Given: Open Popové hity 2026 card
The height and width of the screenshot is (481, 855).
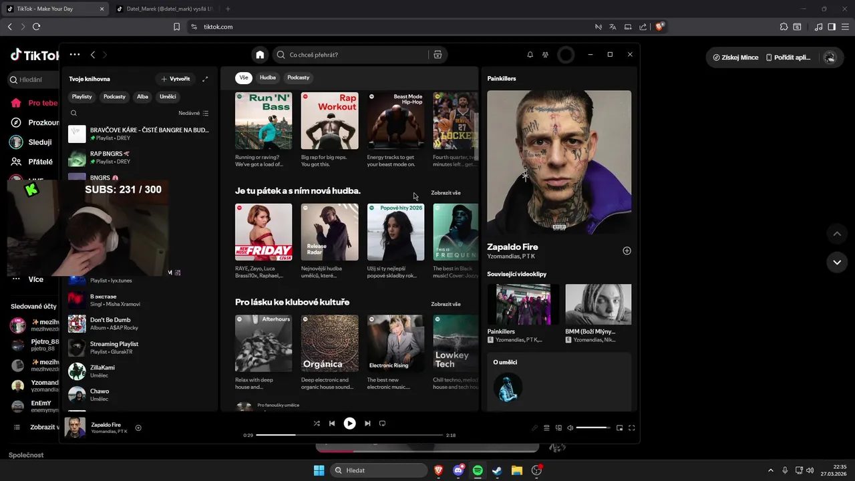Looking at the screenshot, I should [x=395, y=242].
